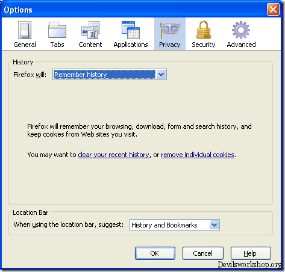Switch to the Advanced tab label
The width and height of the screenshot is (285, 272).
point(241,45)
